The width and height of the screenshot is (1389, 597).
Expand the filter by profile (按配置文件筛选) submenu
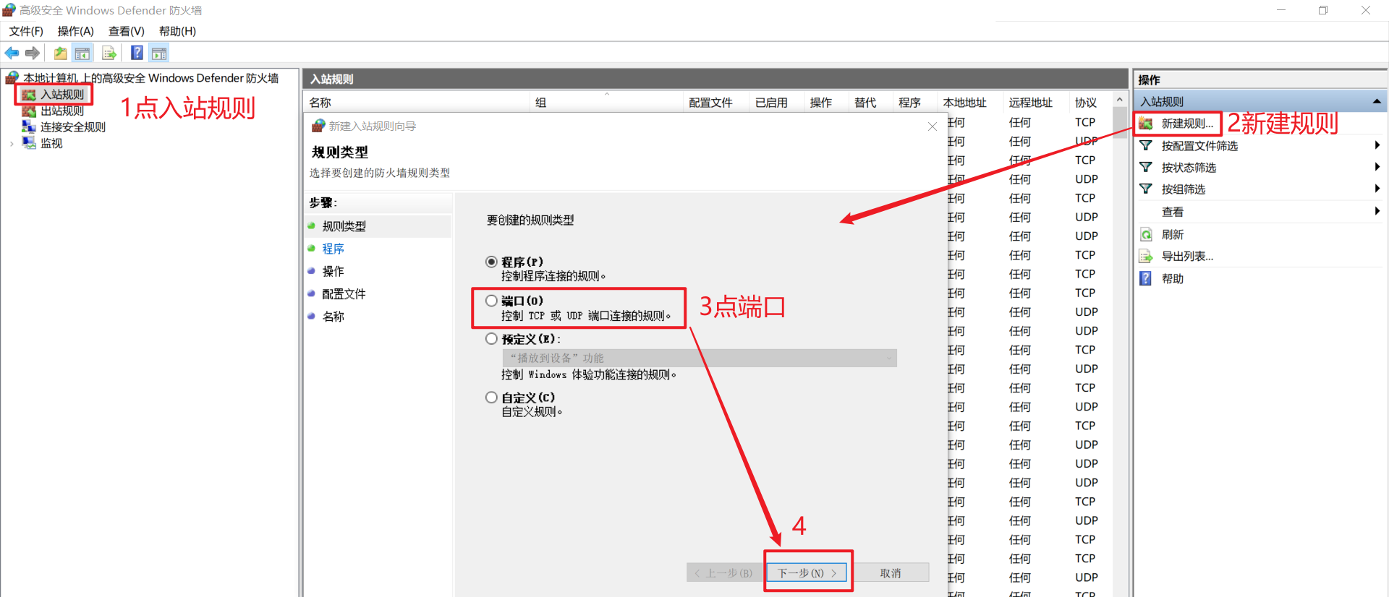click(1377, 145)
